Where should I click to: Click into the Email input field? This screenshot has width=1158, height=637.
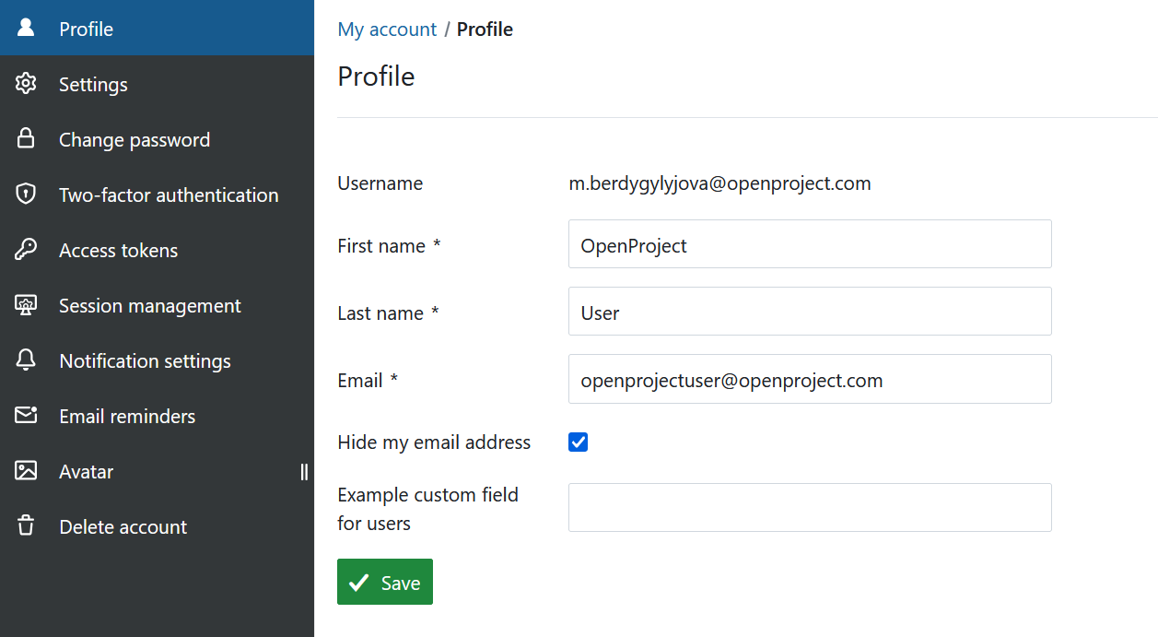(809, 379)
